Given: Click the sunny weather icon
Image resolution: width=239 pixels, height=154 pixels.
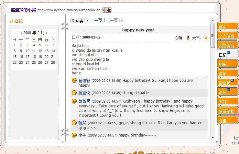Looking at the screenshot, I should (x=206, y=38).
